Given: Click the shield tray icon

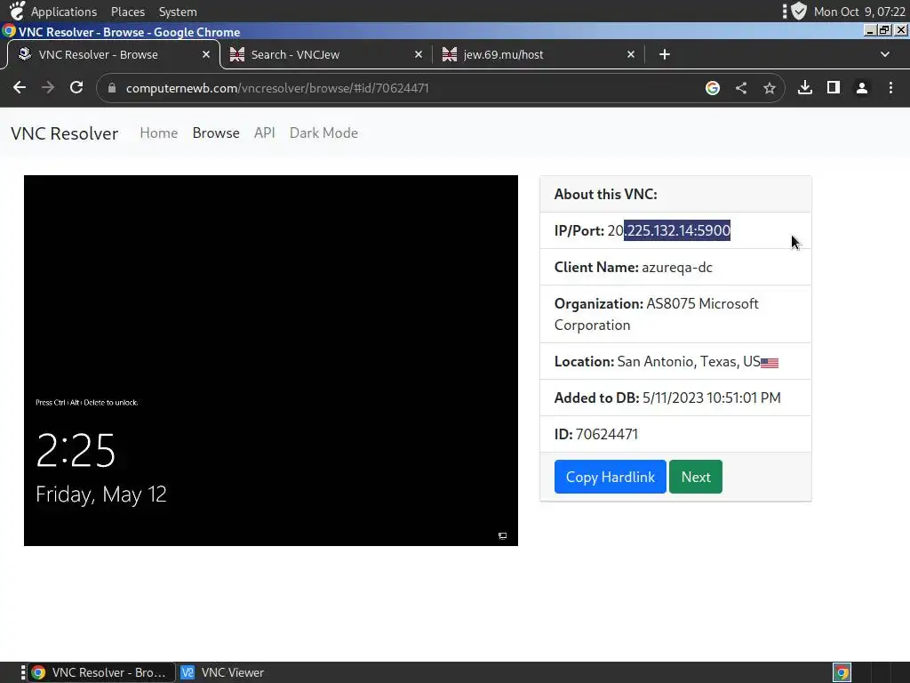Looking at the screenshot, I should [x=799, y=11].
